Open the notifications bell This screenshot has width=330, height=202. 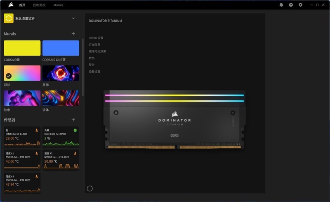point(281,5)
